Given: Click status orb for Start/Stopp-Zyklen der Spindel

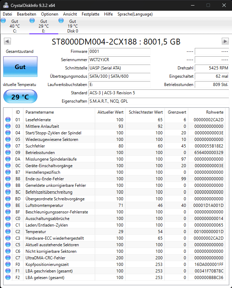Looking at the screenshot, I should click(x=8, y=133).
